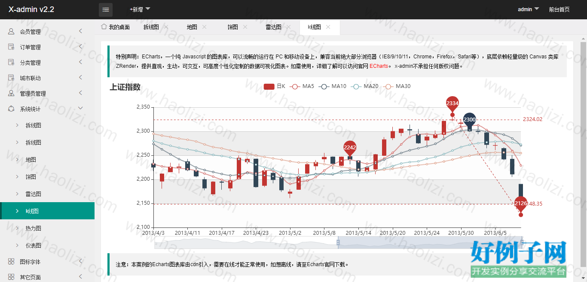Click the data zoom selected range area

[x=430, y=243]
